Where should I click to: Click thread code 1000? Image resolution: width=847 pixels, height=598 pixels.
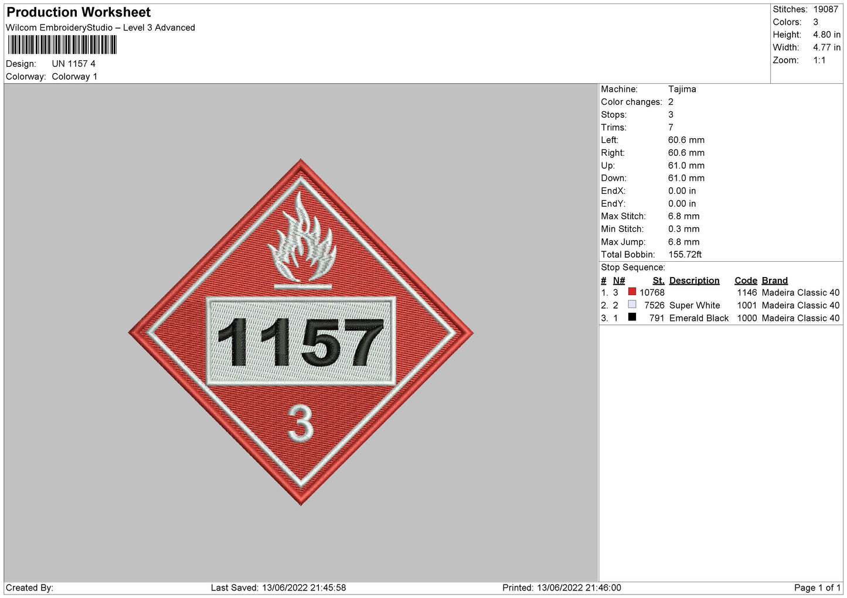747,319
